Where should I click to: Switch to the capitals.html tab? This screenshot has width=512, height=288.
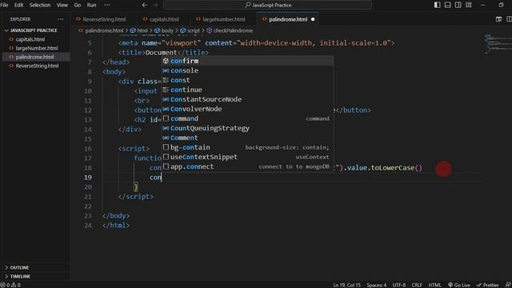pos(164,19)
